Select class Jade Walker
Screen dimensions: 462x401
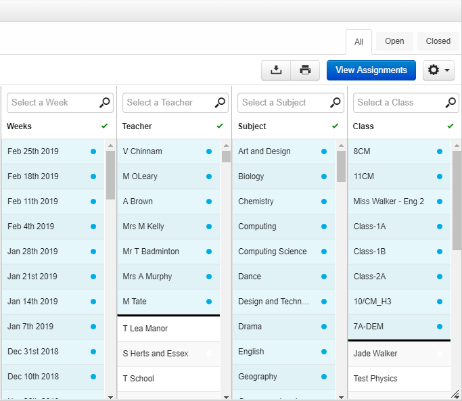coord(399,354)
